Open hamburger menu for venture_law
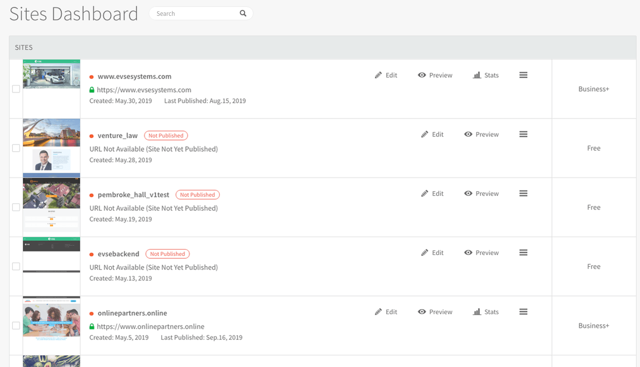The height and width of the screenshot is (367, 640). (523, 134)
